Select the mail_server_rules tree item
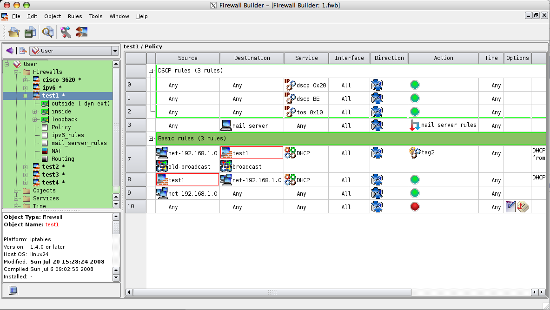Image resolution: width=550 pixels, height=310 pixels. [x=79, y=143]
